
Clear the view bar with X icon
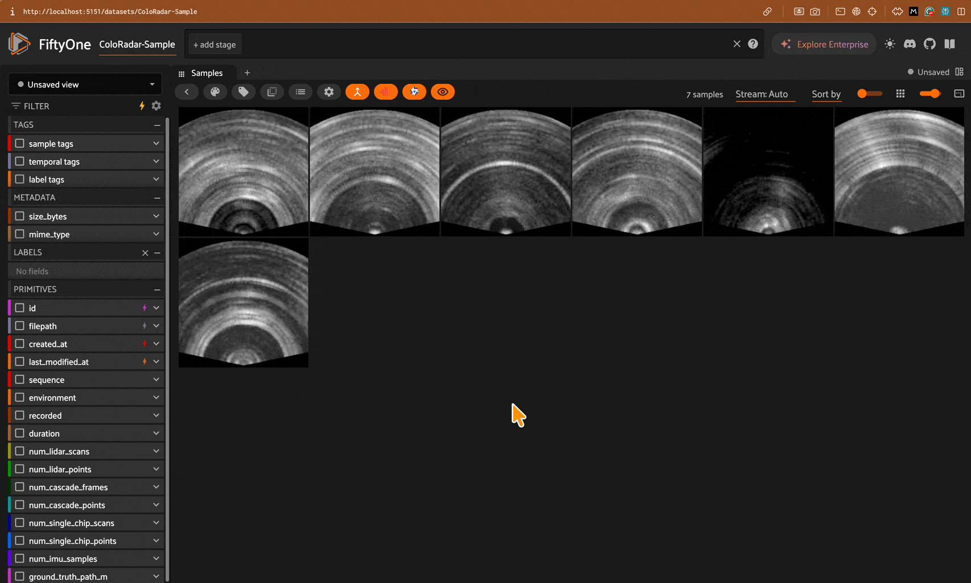click(737, 44)
